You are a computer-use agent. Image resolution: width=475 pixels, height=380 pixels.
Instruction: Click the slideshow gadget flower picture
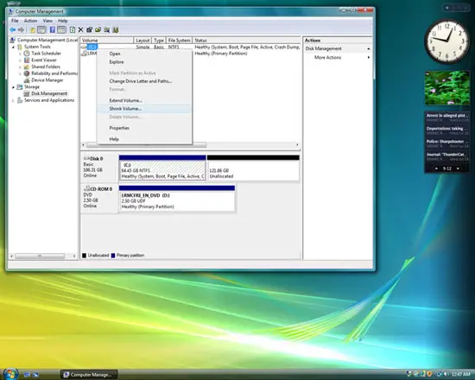coord(447,88)
